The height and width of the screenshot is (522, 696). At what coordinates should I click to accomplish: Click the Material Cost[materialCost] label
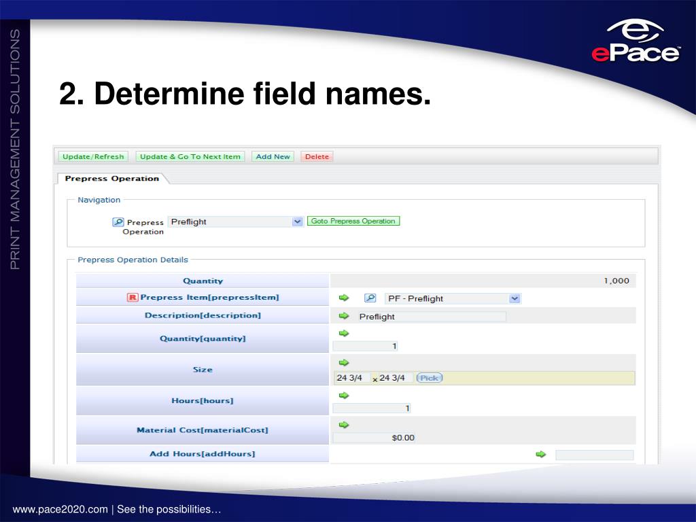coord(203,430)
